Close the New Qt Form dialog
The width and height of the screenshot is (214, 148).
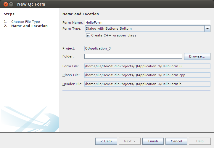pyautogui.click(x=5, y=4)
